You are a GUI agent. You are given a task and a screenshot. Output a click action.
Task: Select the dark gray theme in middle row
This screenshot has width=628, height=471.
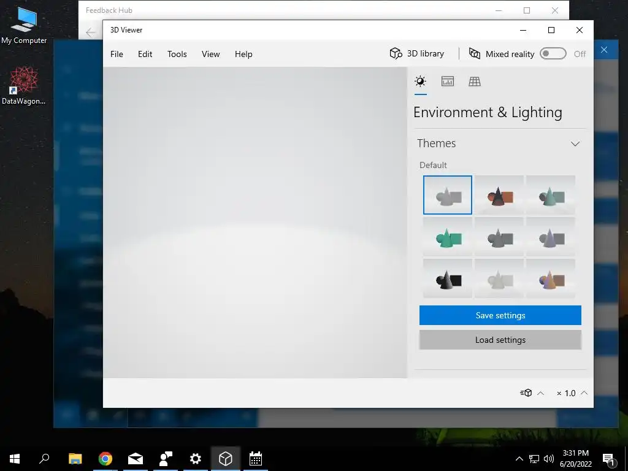pos(499,237)
